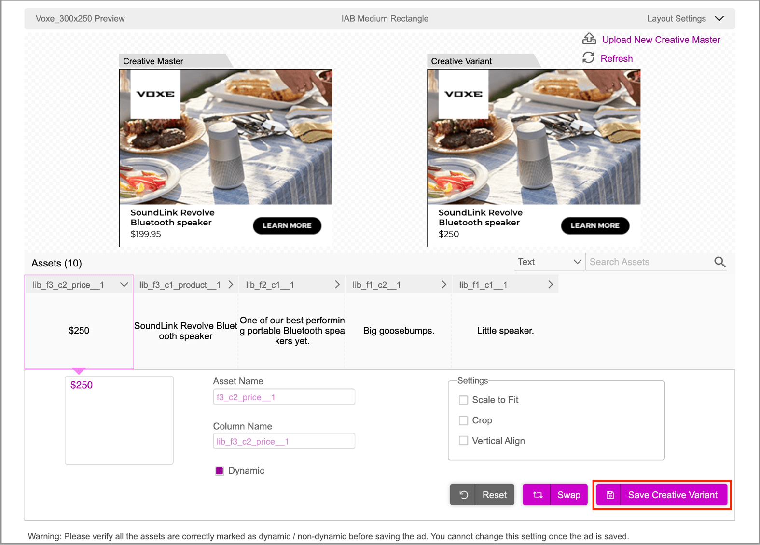
Task: Collapse the lib_f3_c2_price__1 asset chevron
Action: tap(124, 285)
